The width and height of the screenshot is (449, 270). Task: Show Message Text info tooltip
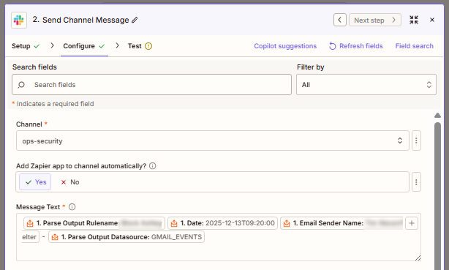[72, 207]
